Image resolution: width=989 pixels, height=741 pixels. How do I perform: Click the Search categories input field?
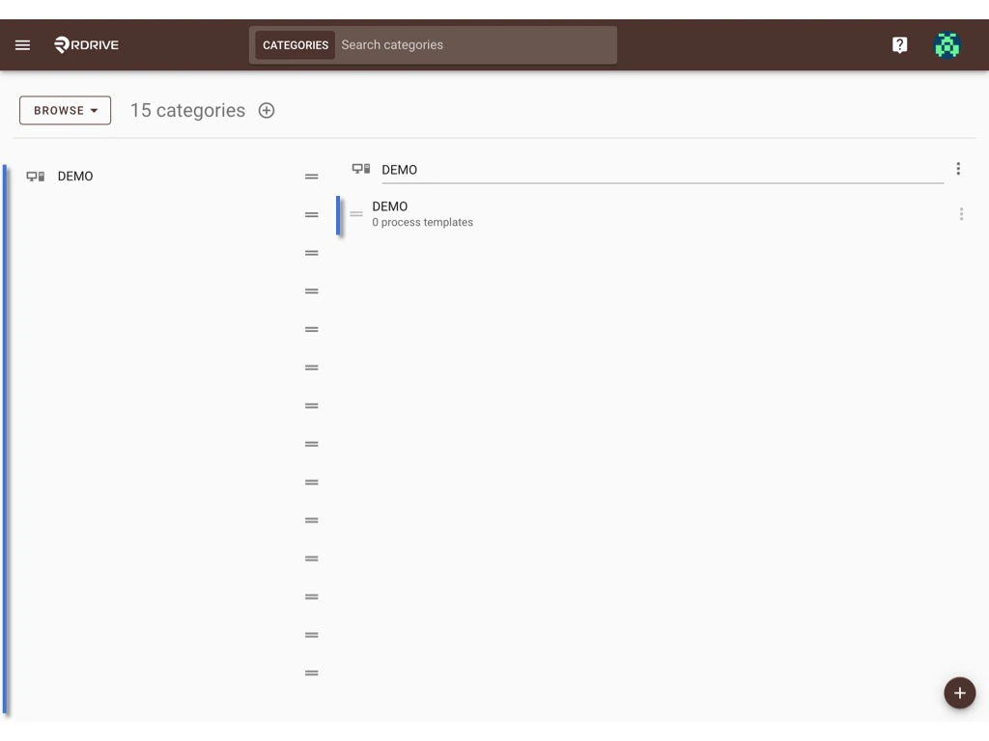pos(475,44)
